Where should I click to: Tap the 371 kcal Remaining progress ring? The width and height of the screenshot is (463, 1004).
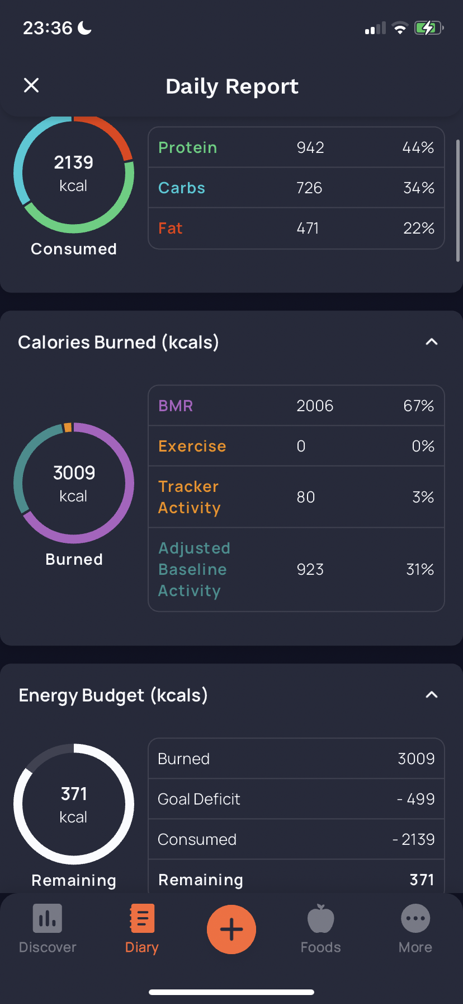point(74,804)
